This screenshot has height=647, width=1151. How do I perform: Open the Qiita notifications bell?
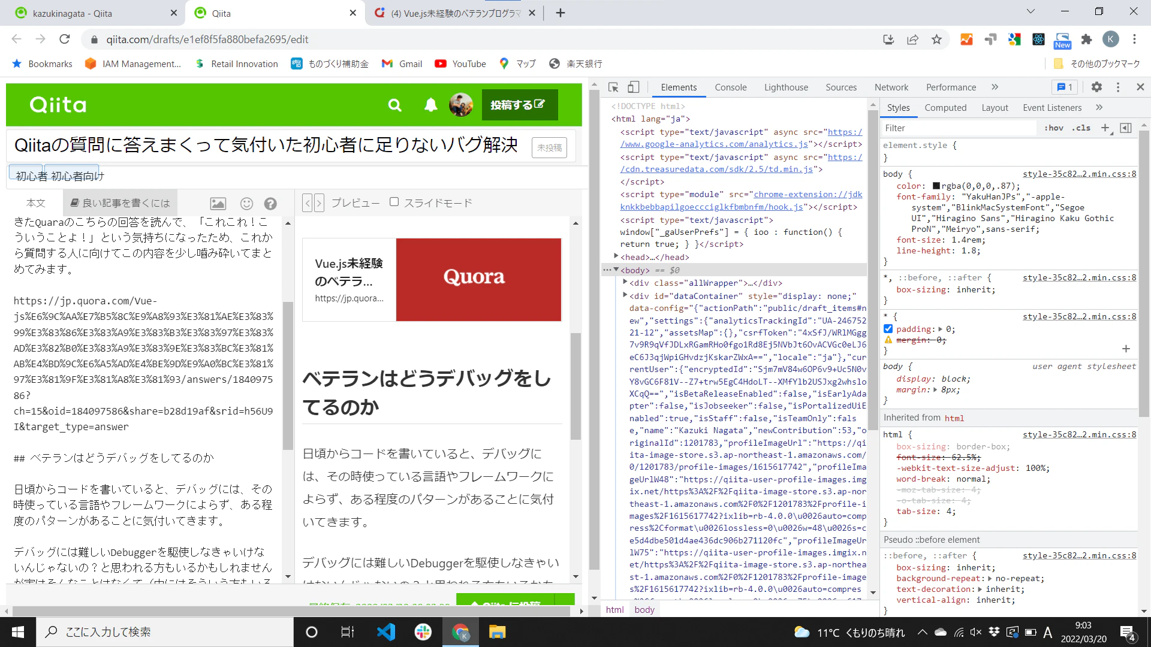point(430,105)
